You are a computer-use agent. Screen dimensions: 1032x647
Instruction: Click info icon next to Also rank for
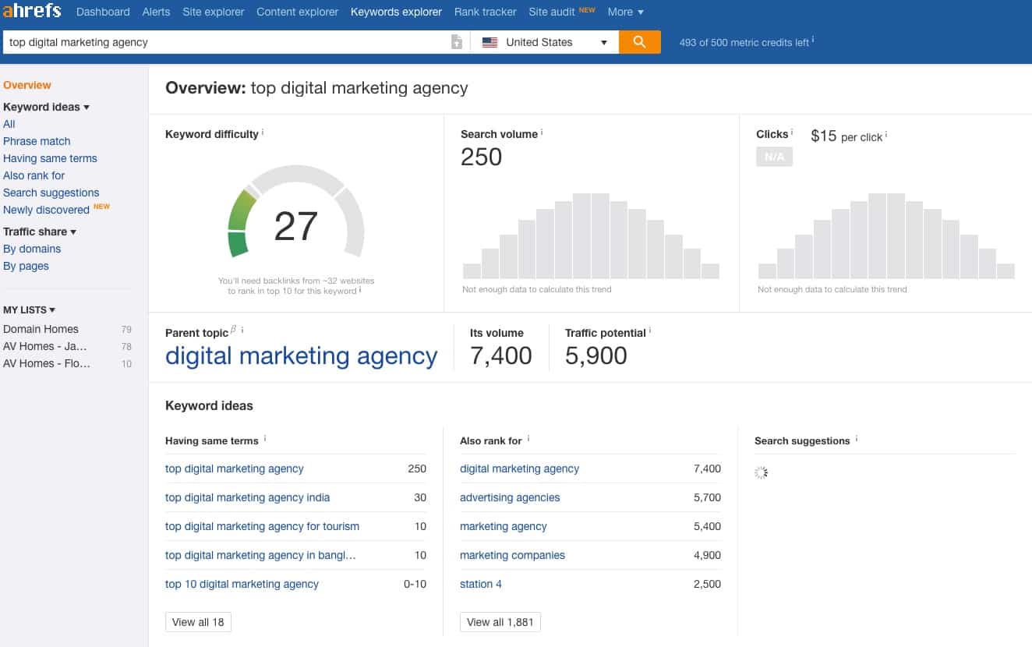tap(528, 440)
